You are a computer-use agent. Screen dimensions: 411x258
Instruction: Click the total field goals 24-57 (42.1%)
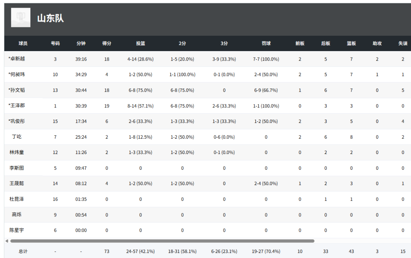141,251
